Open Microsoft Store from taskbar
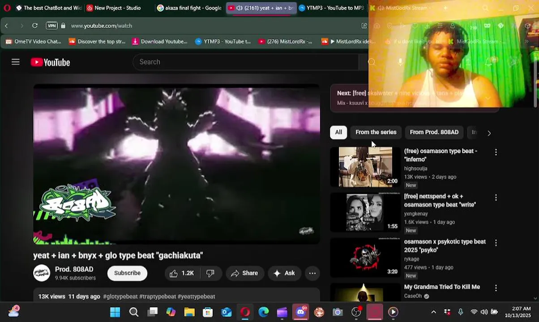The image size is (539, 322). point(208,312)
